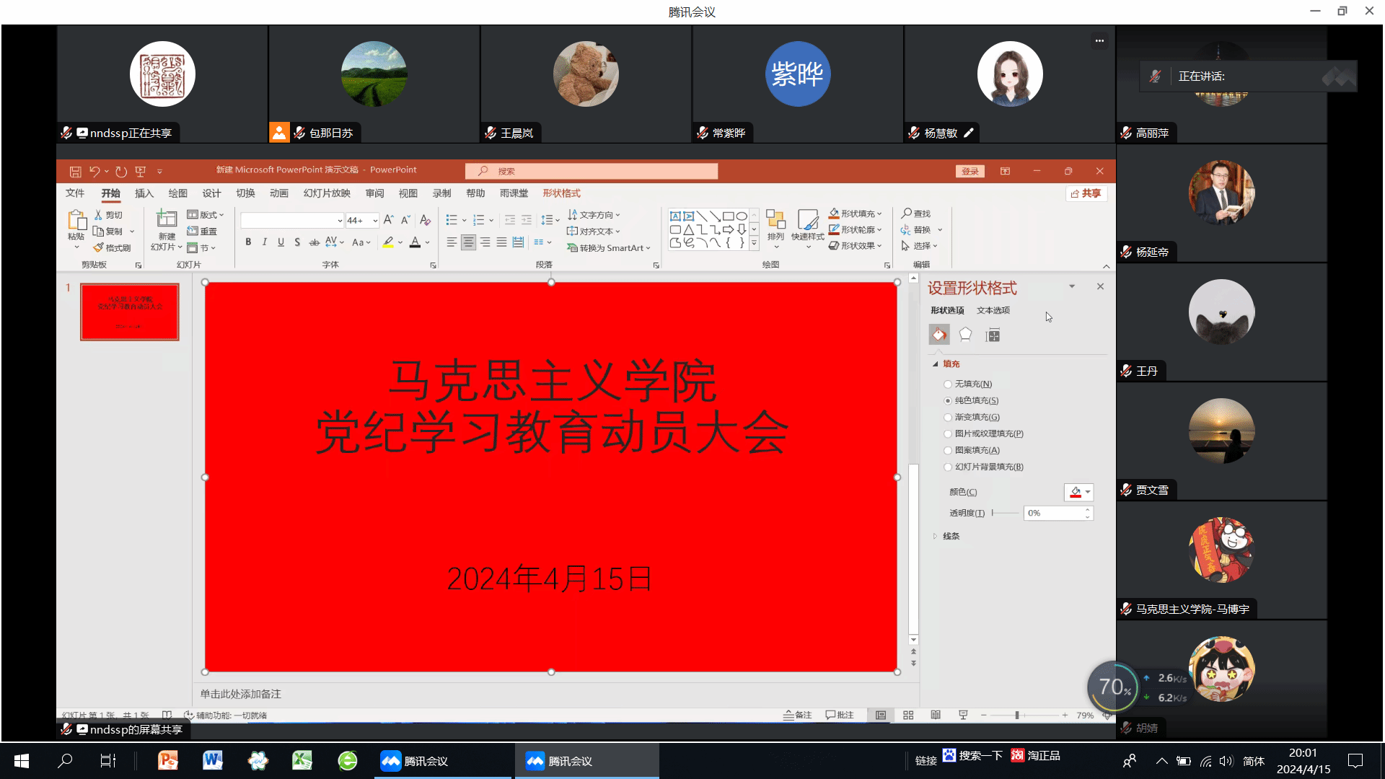1385x779 pixels.
Task: Click the orange login button in title bar
Action: pos(969,171)
